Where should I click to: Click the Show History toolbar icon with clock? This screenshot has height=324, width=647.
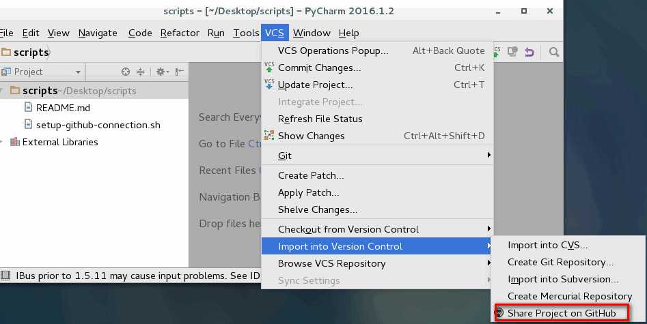[x=512, y=52]
